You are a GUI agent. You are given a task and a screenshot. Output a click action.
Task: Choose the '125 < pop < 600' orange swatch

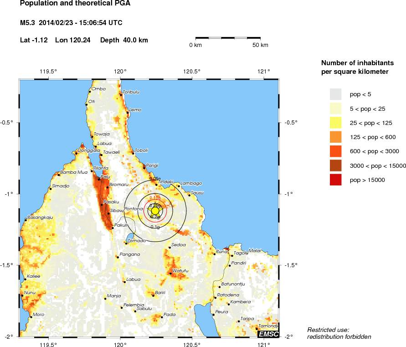coord(335,137)
